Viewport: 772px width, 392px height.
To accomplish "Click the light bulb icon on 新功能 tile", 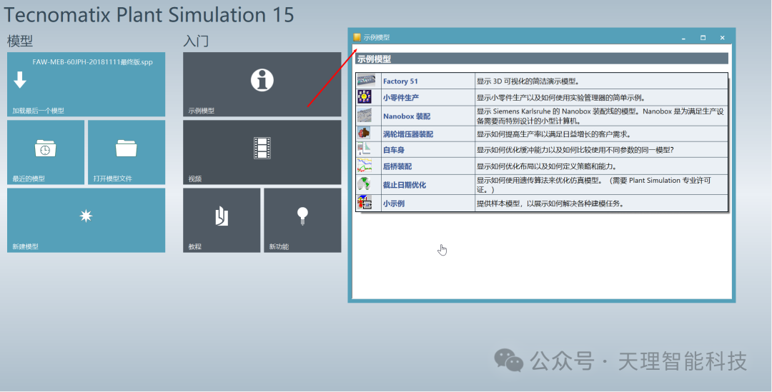I will 302,216.
